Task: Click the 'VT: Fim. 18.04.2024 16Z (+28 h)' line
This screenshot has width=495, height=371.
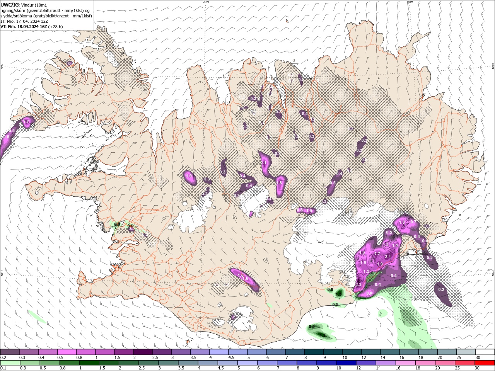Action: click(32, 27)
